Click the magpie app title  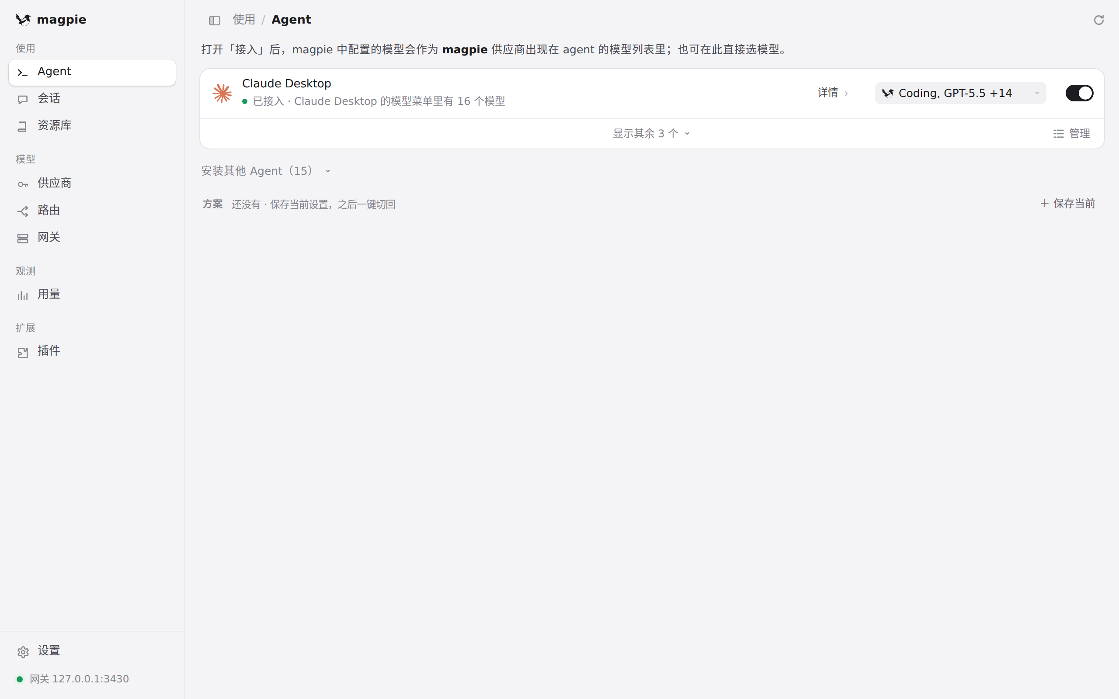tap(62, 19)
